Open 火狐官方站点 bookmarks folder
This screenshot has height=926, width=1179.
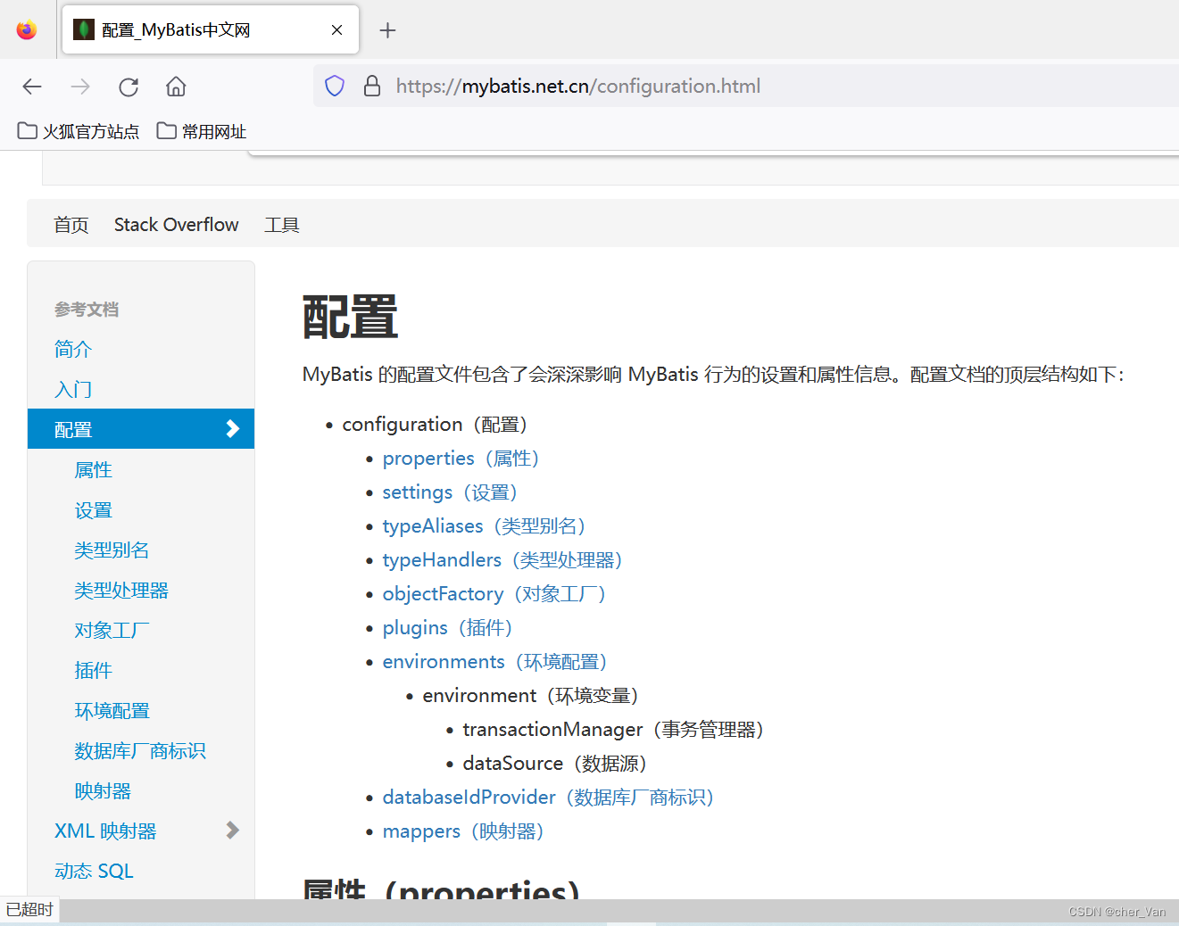point(79,131)
